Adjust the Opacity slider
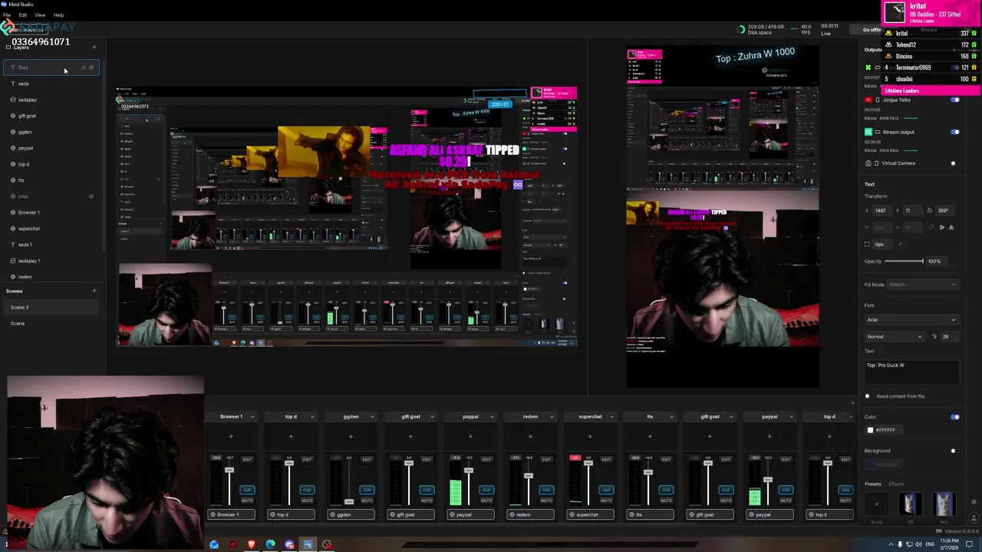The width and height of the screenshot is (982, 552). (905, 261)
